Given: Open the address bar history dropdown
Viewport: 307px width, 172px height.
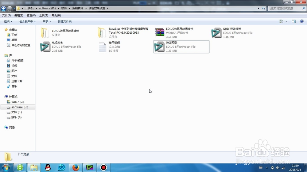Looking at the screenshot, I should tap(258, 8).
